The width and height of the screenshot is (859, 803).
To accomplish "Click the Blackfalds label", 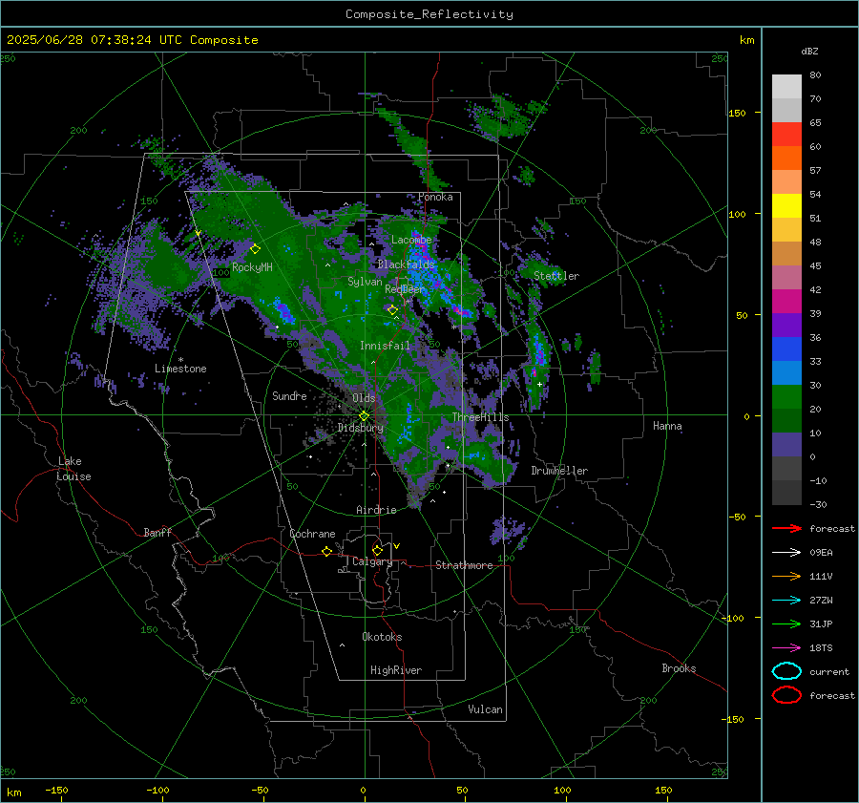I will click(406, 264).
